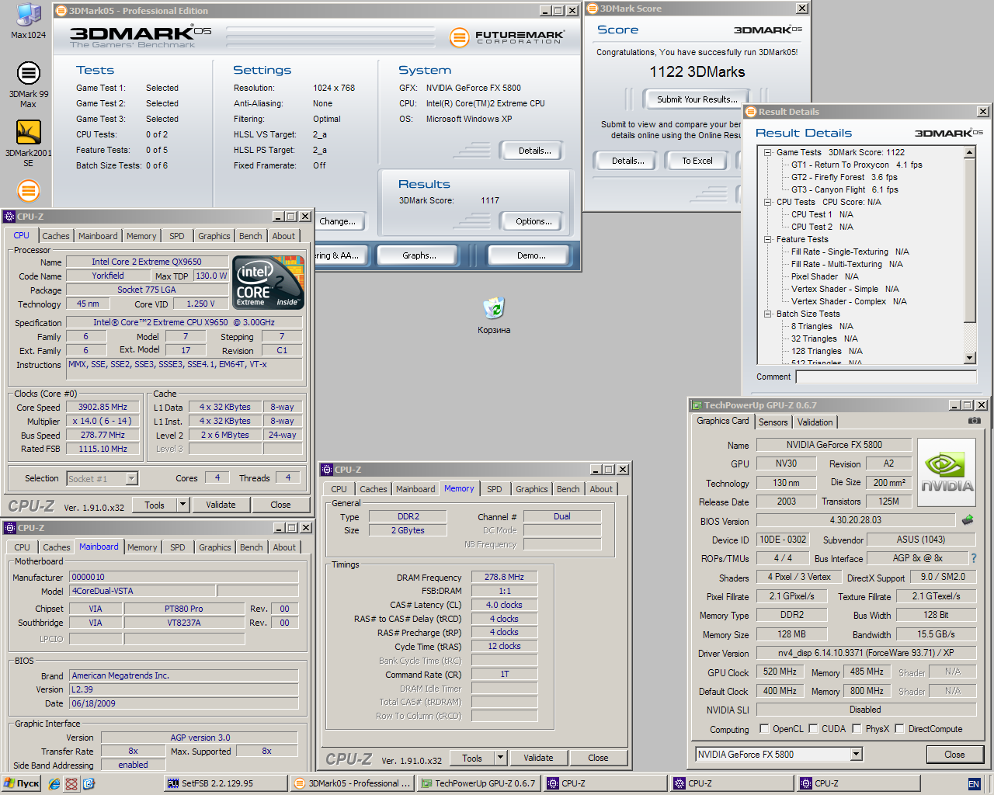Collapse the CPU Tests tree node
Image resolution: width=994 pixels, height=795 pixels.
[768, 202]
